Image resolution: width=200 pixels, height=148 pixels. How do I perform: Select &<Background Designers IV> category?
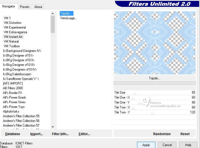click(22, 51)
